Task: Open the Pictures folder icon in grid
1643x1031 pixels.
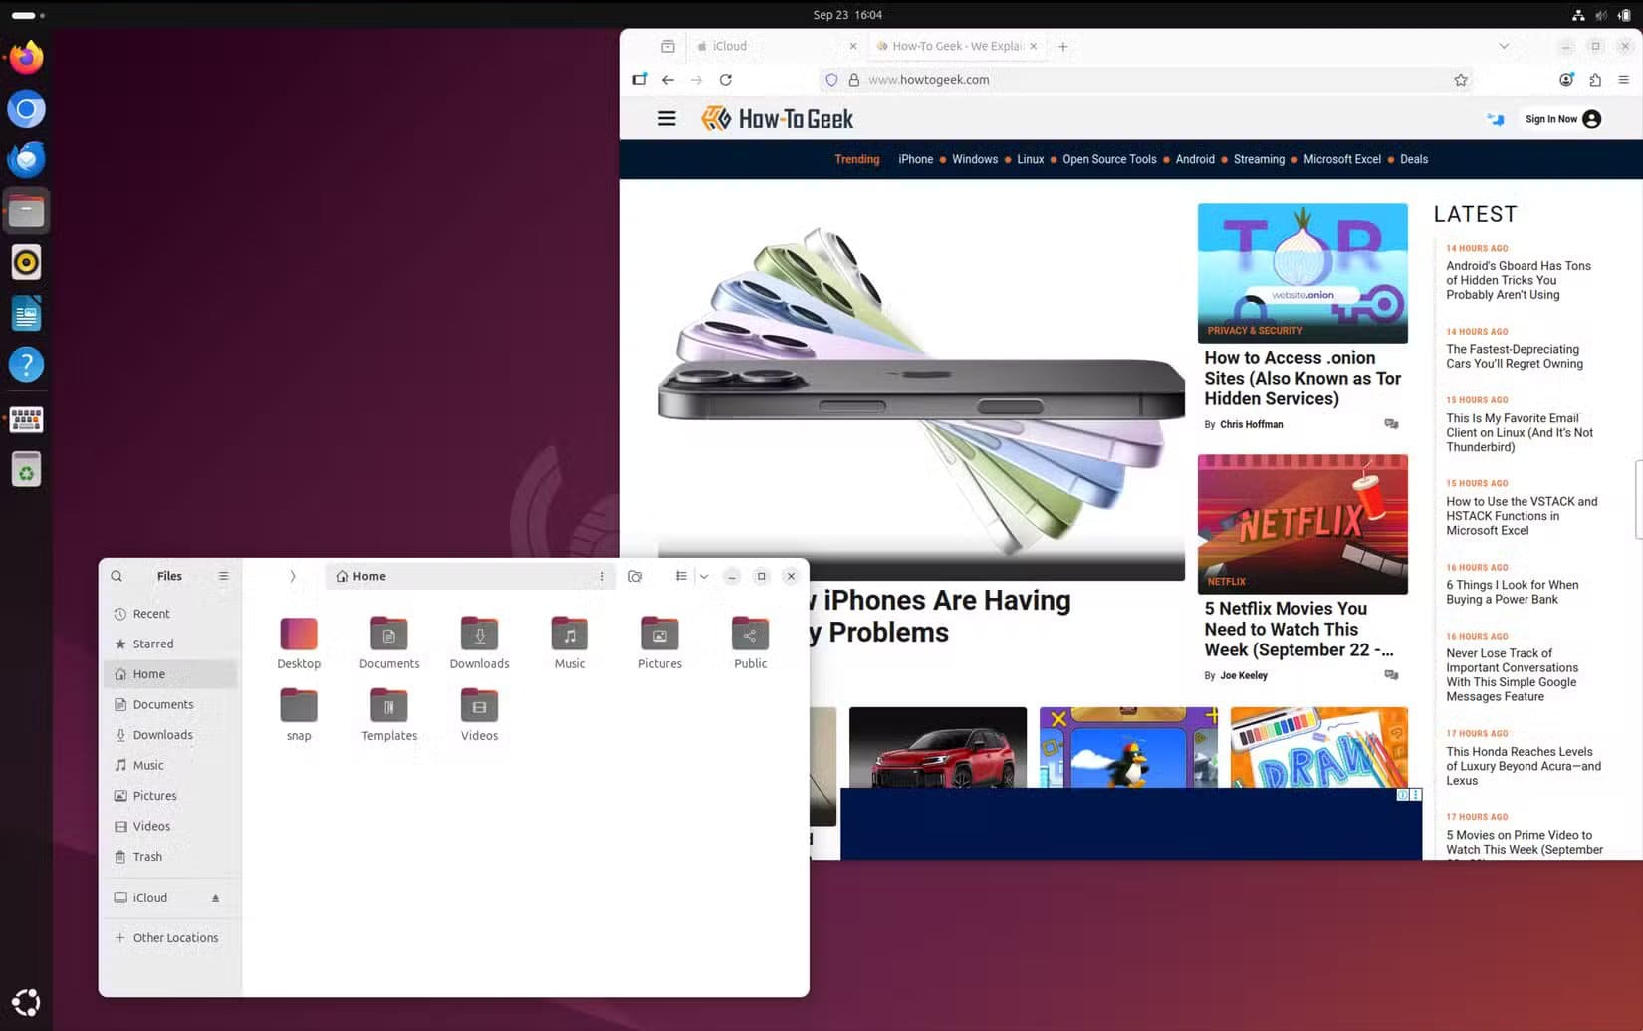Action: (x=659, y=643)
